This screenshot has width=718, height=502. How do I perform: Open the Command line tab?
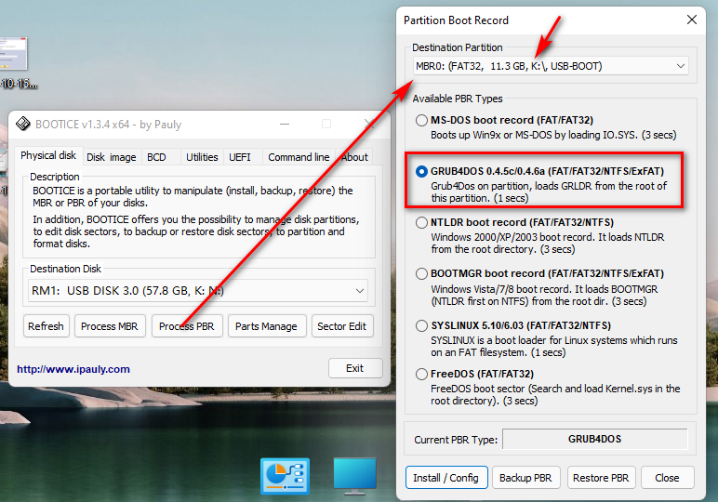click(299, 157)
